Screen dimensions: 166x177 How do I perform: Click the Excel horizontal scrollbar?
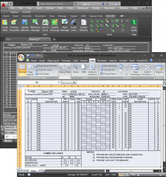131,171
